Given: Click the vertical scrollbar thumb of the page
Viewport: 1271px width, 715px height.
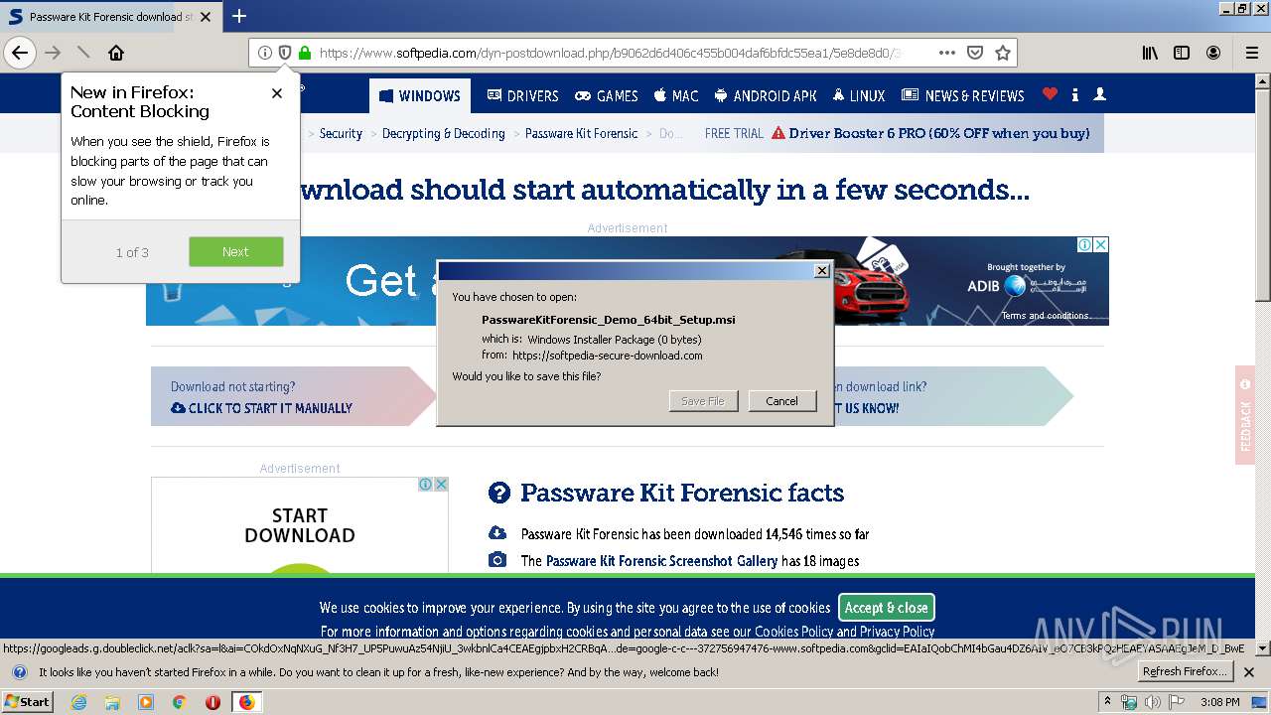Looking at the screenshot, I should tap(1263, 194).
